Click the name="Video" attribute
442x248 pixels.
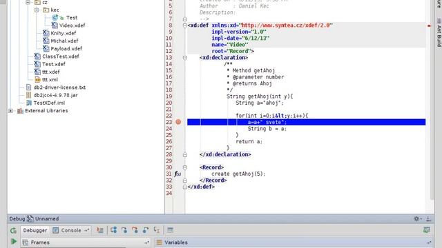(230, 45)
